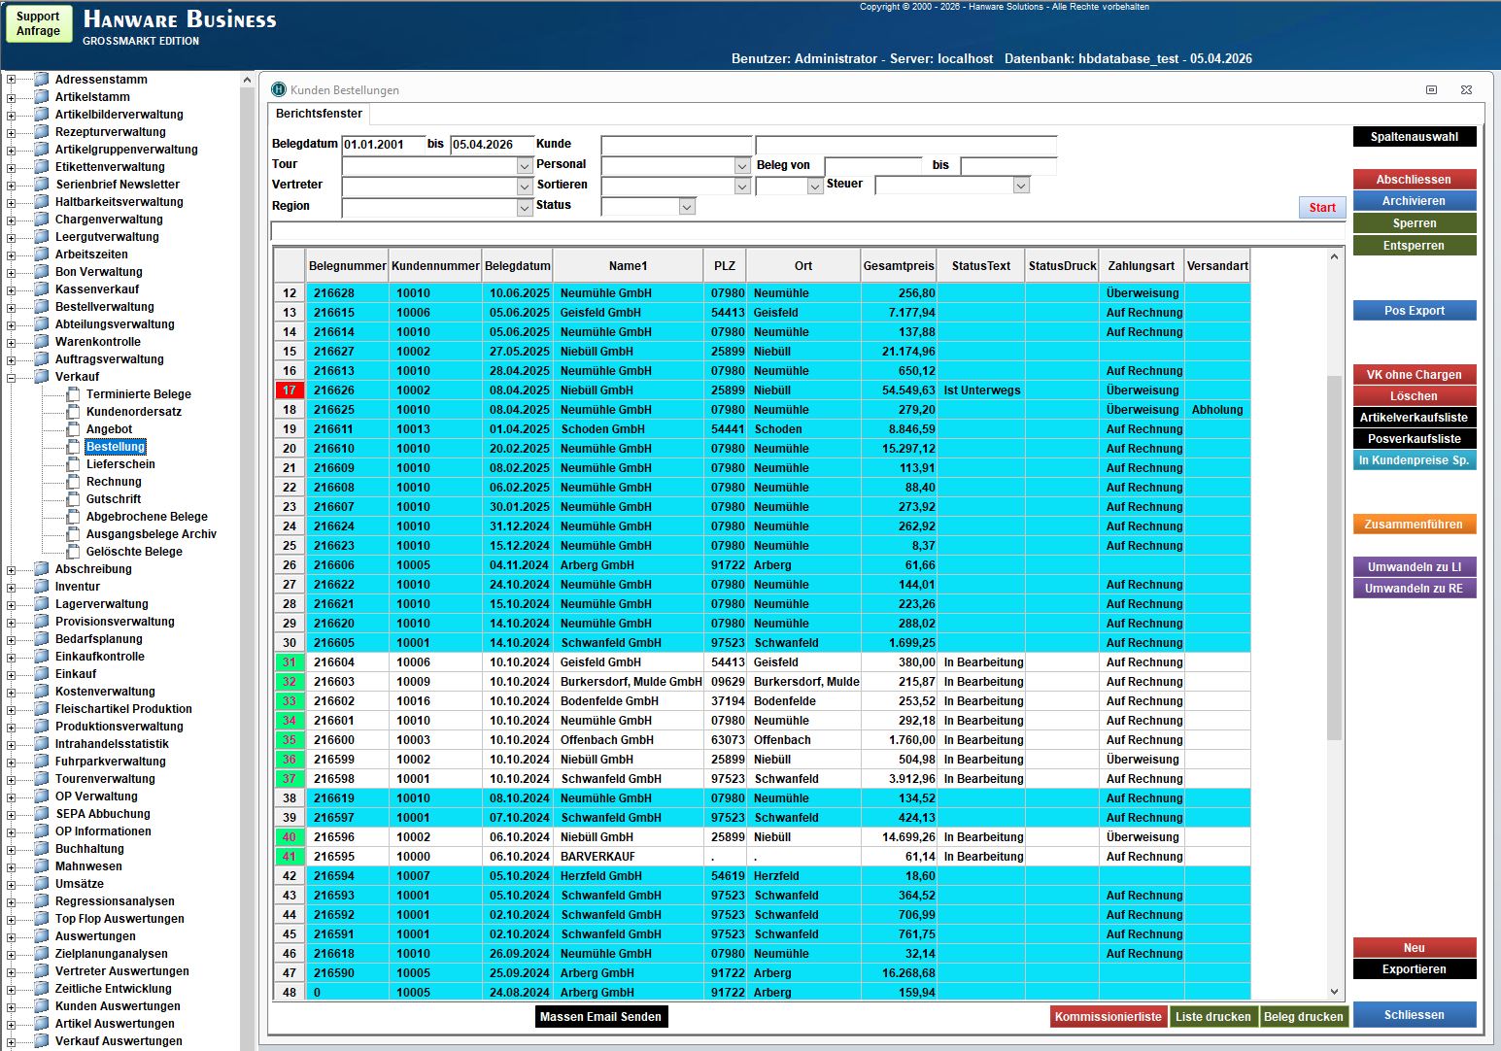
Task: Click the Belegdatum start date field
Action: point(384,145)
